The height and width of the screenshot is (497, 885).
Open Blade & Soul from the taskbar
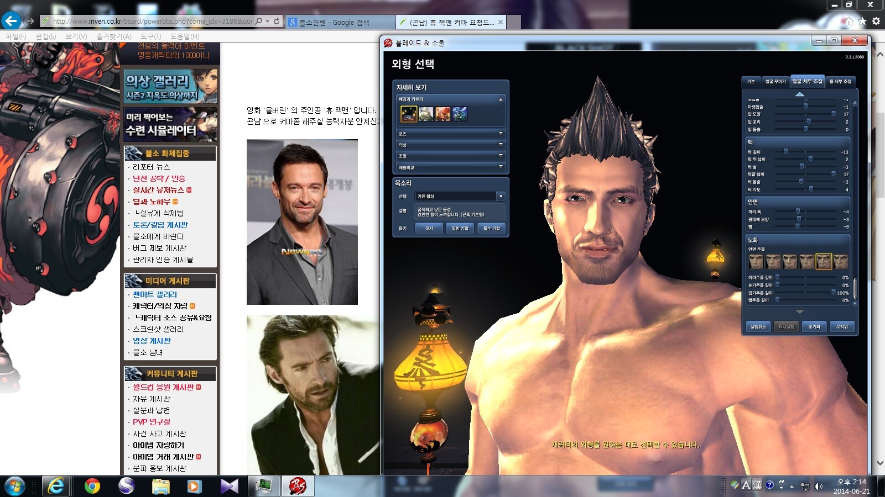pyautogui.click(x=298, y=486)
